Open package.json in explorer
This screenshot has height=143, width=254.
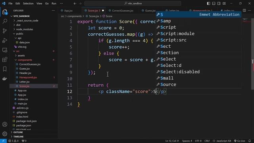click(x=23, y=126)
